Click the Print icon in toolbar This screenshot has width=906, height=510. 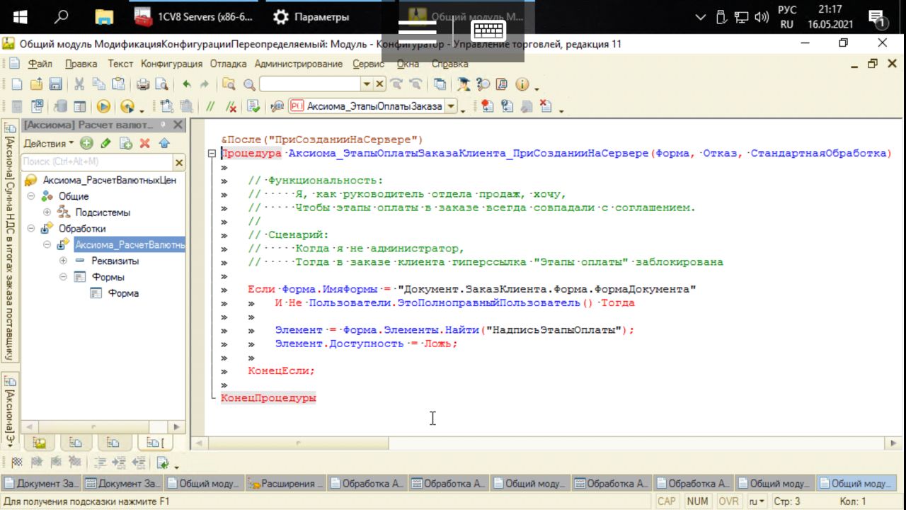[142, 84]
